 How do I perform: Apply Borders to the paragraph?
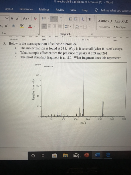pos(85,27)
